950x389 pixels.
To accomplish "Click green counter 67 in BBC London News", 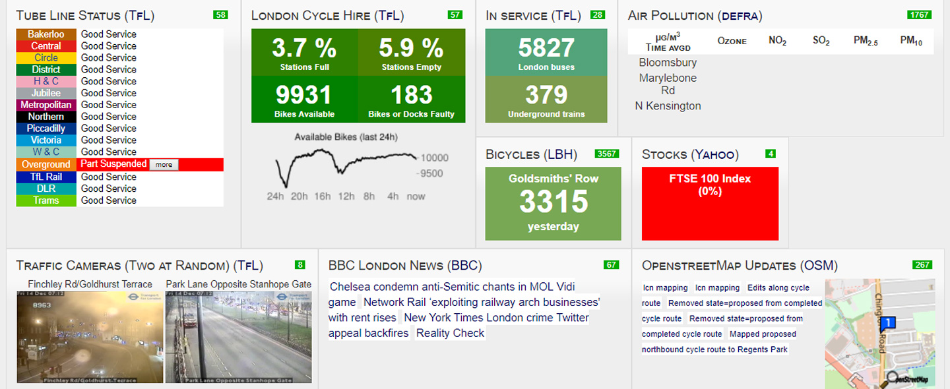I will coord(612,265).
